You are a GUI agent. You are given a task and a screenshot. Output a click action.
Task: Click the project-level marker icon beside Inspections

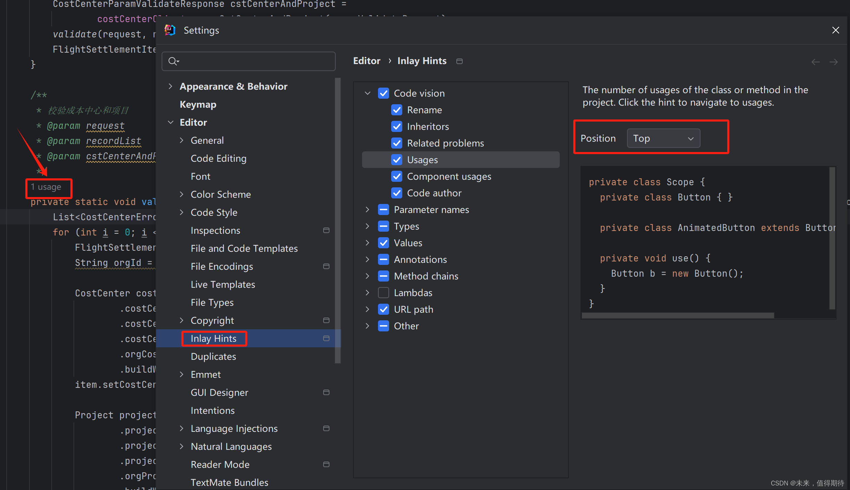[x=326, y=230]
